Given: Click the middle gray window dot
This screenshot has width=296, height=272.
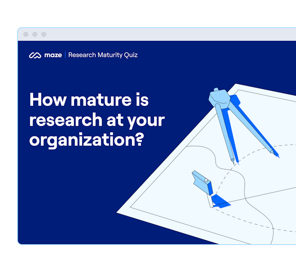Looking at the screenshot, I should click(35, 34).
